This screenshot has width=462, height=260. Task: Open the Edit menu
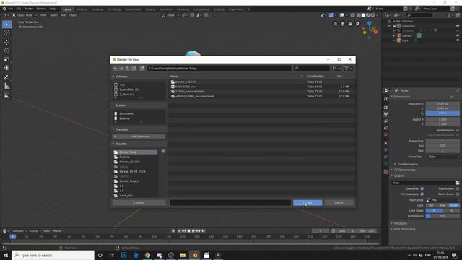coord(19,9)
